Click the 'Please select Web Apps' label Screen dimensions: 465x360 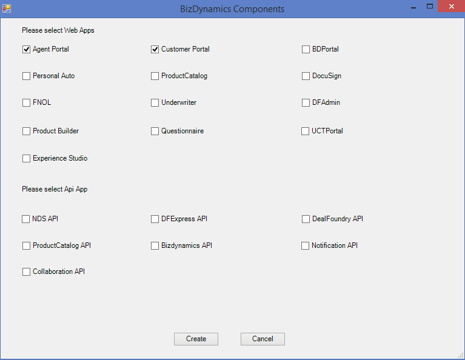(x=58, y=30)
